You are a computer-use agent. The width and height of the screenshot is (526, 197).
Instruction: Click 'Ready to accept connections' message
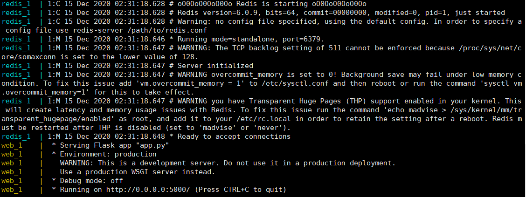pyautogui.click(x=234, y=137)
